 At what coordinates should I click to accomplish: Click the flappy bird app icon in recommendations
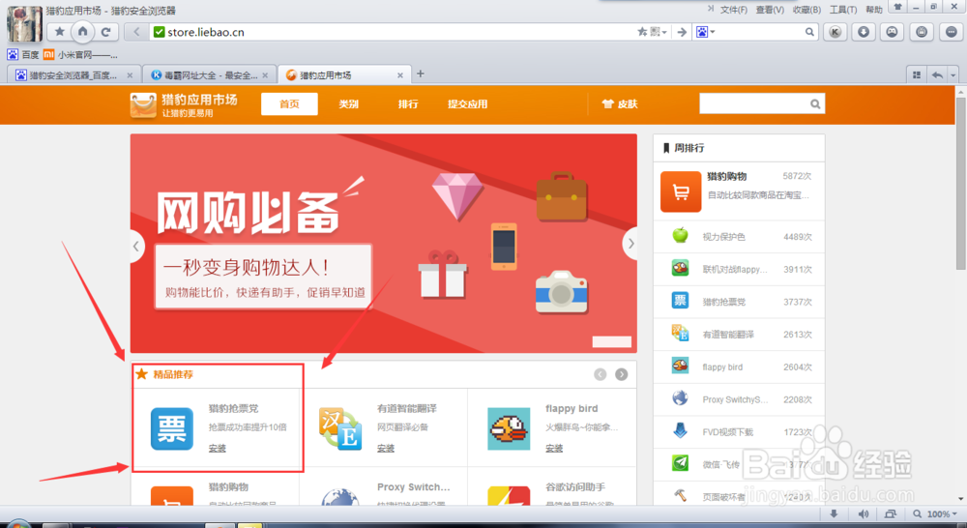click(509, 428)
